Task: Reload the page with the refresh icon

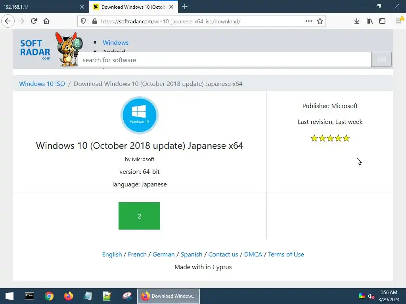Action: pyautogui.click(x=34, y=21)
